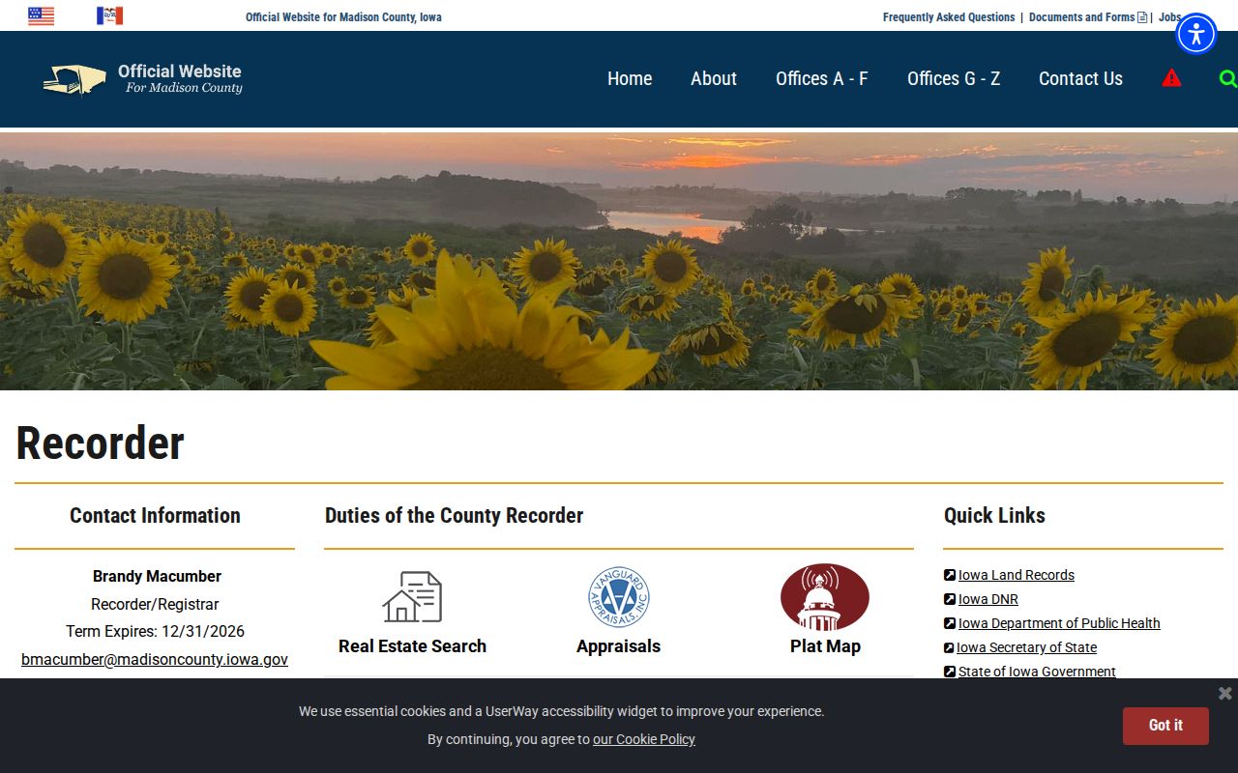
Task: Click the document icon beside Documents and Forms
Action: [1142, 17]
